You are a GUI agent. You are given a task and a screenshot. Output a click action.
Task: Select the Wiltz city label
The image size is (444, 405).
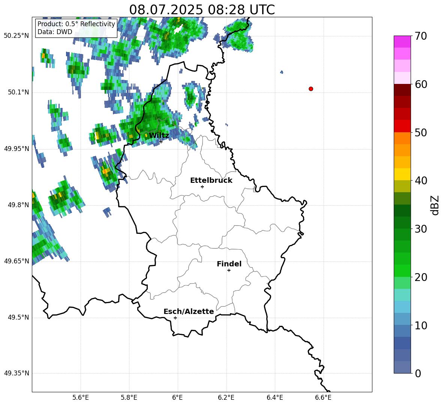pyautogui.click(x=159, y=136)
